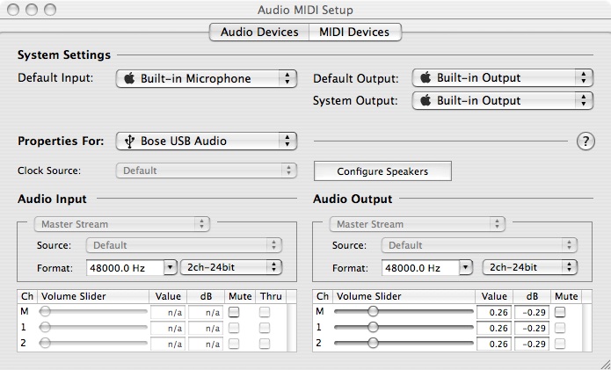Image resolution: width=611 pixels, height=370 pixels.
Task: Expand the System Output dropdown
Action: (502, 100)
